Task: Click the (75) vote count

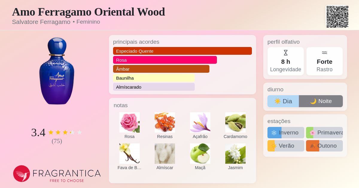Action: [x=57, y=141]
